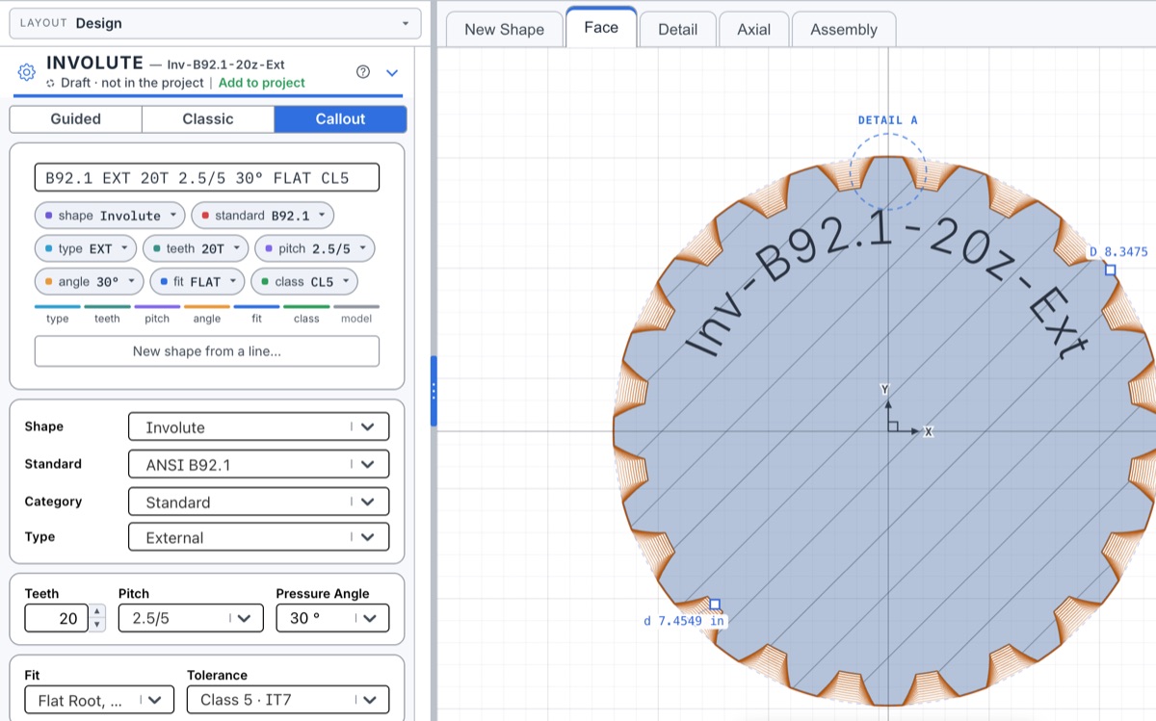Open the shape Involute chip dropdown
Viewport: 1156px width, 721px height.
[110, 216]
